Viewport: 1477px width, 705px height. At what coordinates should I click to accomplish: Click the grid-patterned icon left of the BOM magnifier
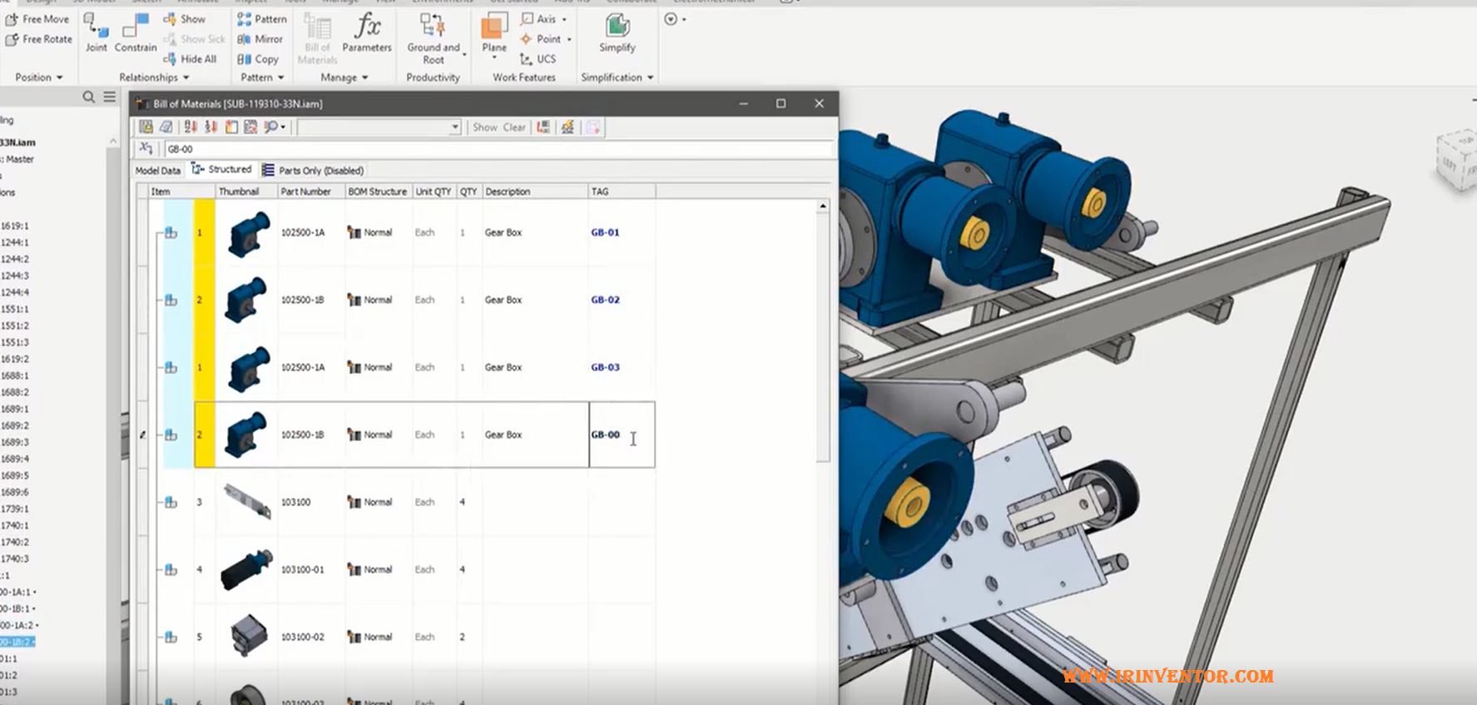(250, 127)
